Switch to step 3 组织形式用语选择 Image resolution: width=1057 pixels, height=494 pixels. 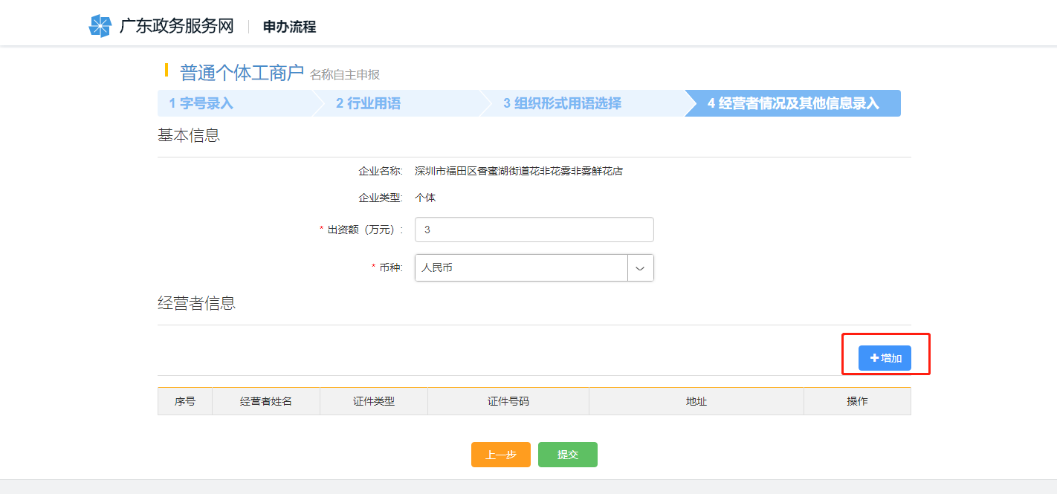coord(562,103)
